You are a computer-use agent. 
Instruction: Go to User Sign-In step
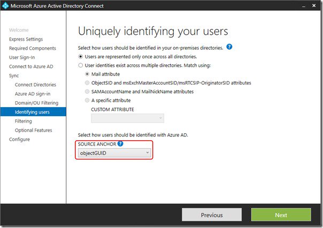[22, 57]
